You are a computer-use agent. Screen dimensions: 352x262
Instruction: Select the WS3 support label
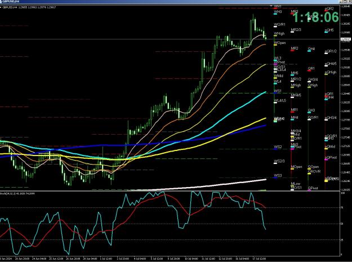point(278,175)
